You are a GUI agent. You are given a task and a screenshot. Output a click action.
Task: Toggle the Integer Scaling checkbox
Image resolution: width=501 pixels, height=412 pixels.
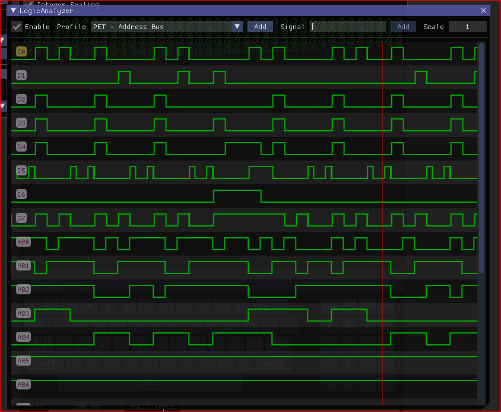(x=29, y=3)
